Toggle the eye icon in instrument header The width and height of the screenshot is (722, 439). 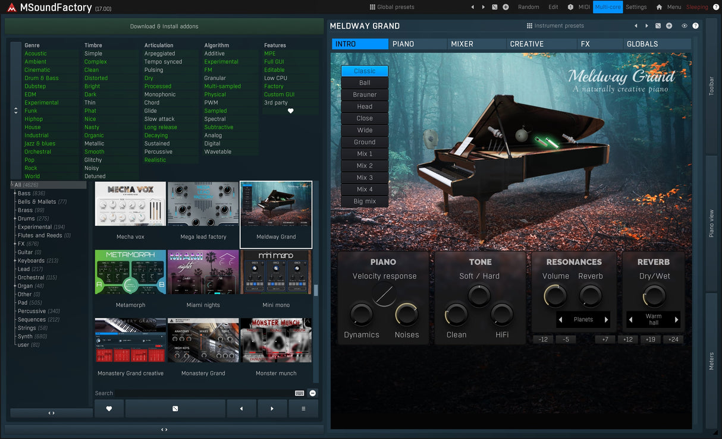[x=685, y=26]
